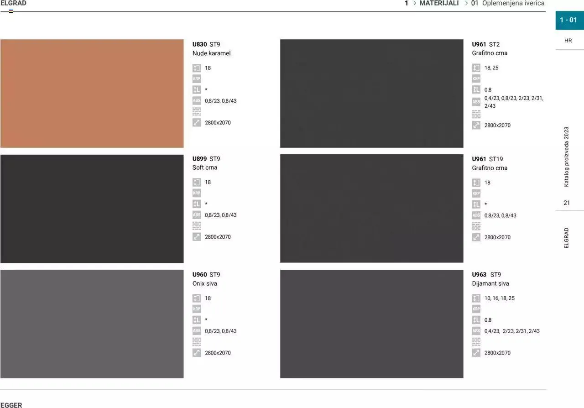The width and height of the screenshot is (584, 408).
Task: Click the laminate icon under U963 Dijamant siva
Action: pos(476,320)
